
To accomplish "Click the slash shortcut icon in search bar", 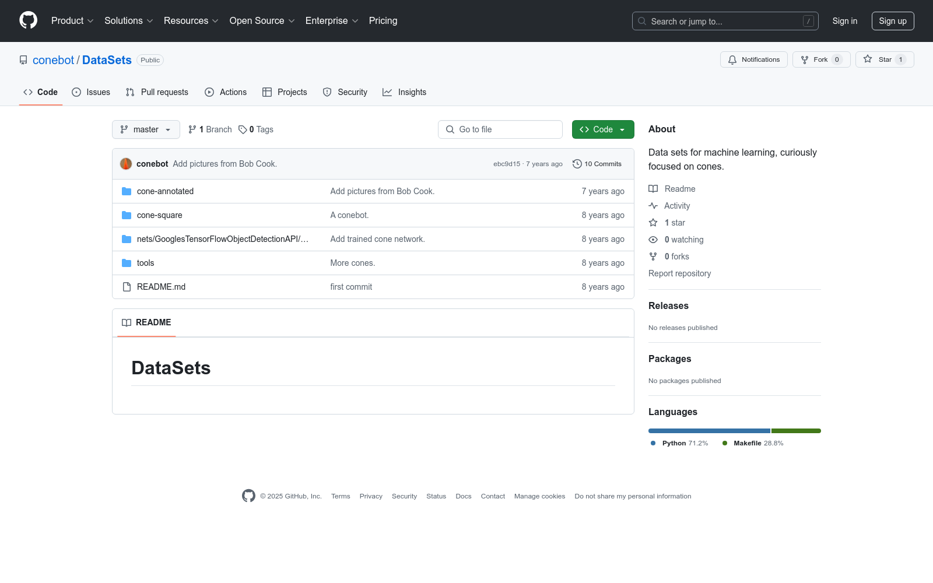I will (x=808, y=21).
